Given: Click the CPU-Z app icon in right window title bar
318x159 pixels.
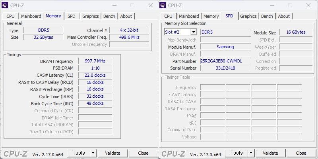Looking at the screenshot, I should point(163,5).
